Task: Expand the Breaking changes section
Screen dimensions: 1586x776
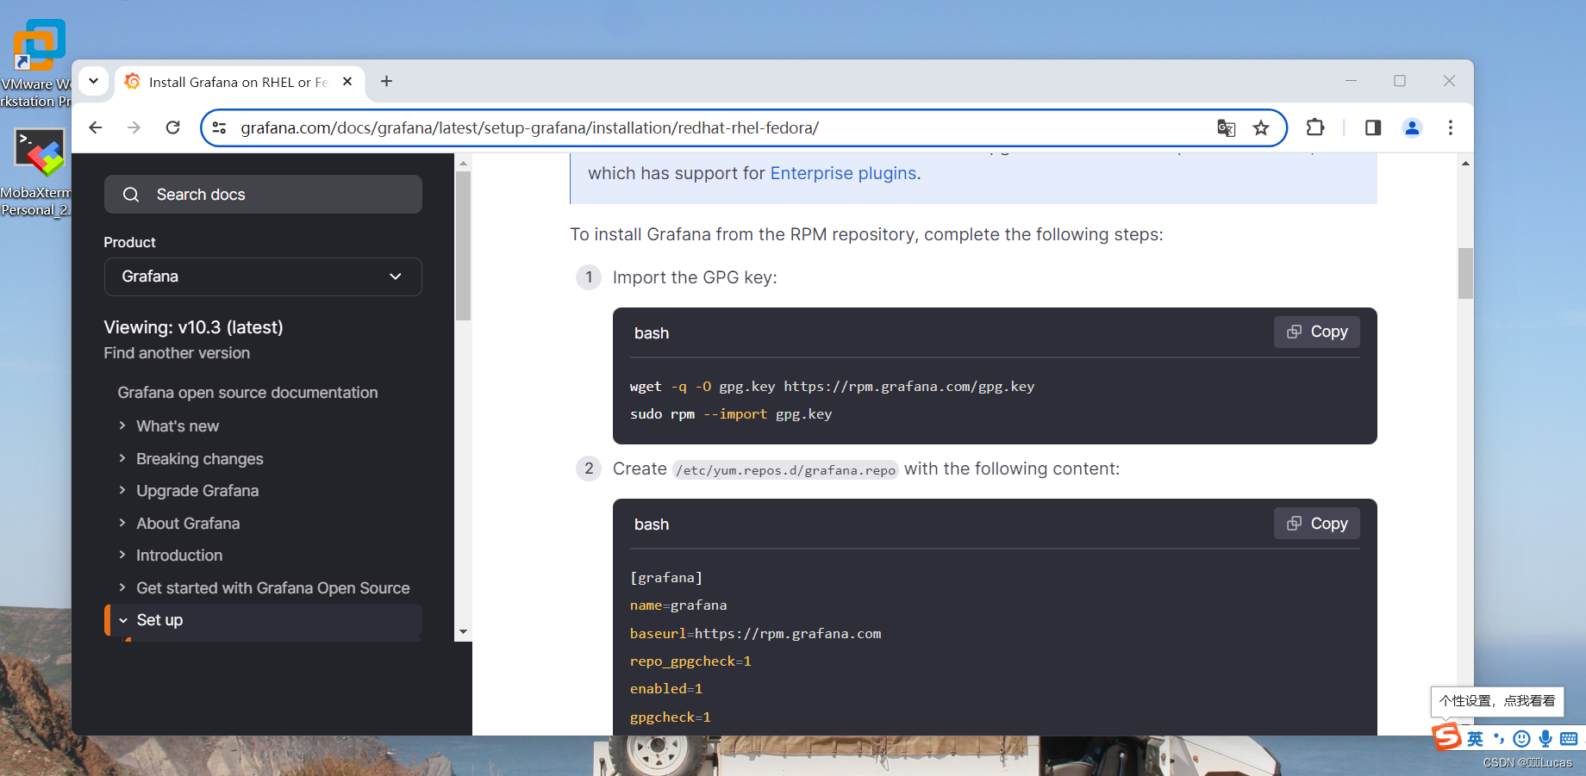Action: click(x=122, y=458)
